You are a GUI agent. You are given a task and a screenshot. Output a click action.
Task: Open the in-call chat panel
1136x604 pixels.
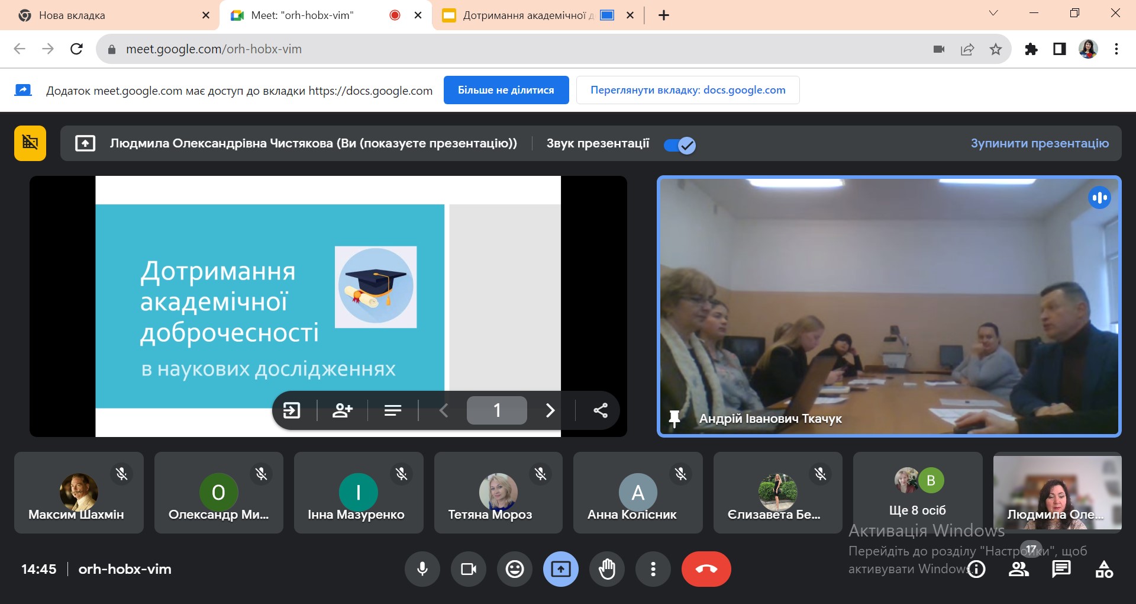pyautogui.click(x=1061, y=570)
